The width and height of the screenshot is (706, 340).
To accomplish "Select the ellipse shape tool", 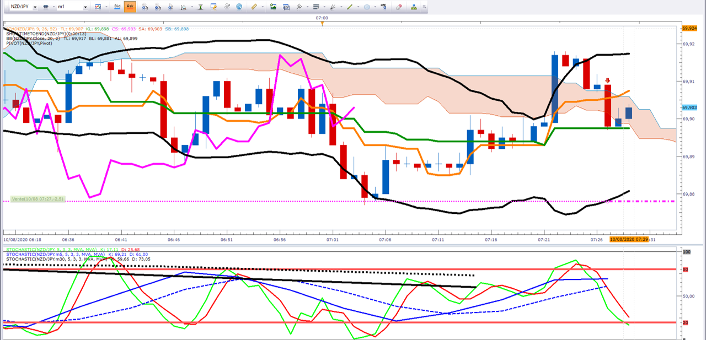I will pyautogui.click(x=367, y=7).
